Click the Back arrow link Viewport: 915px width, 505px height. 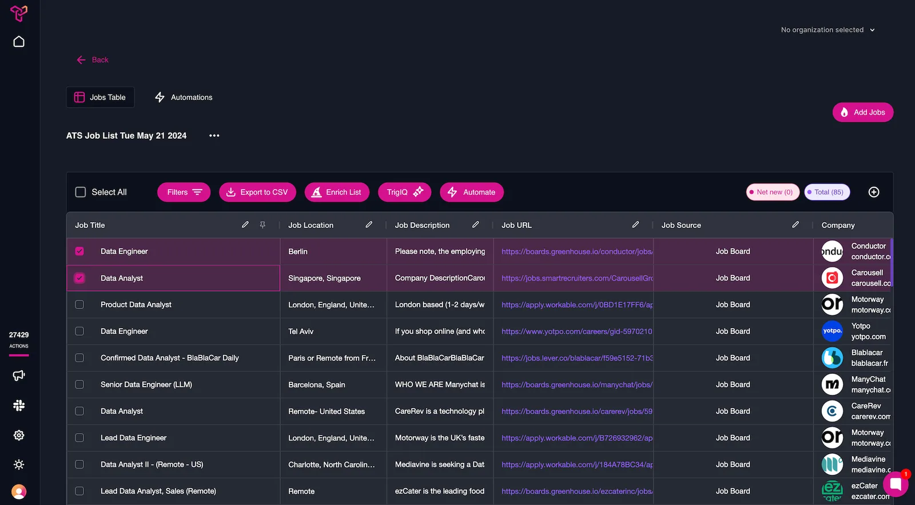pyautogui.click(x=92, y=60)
